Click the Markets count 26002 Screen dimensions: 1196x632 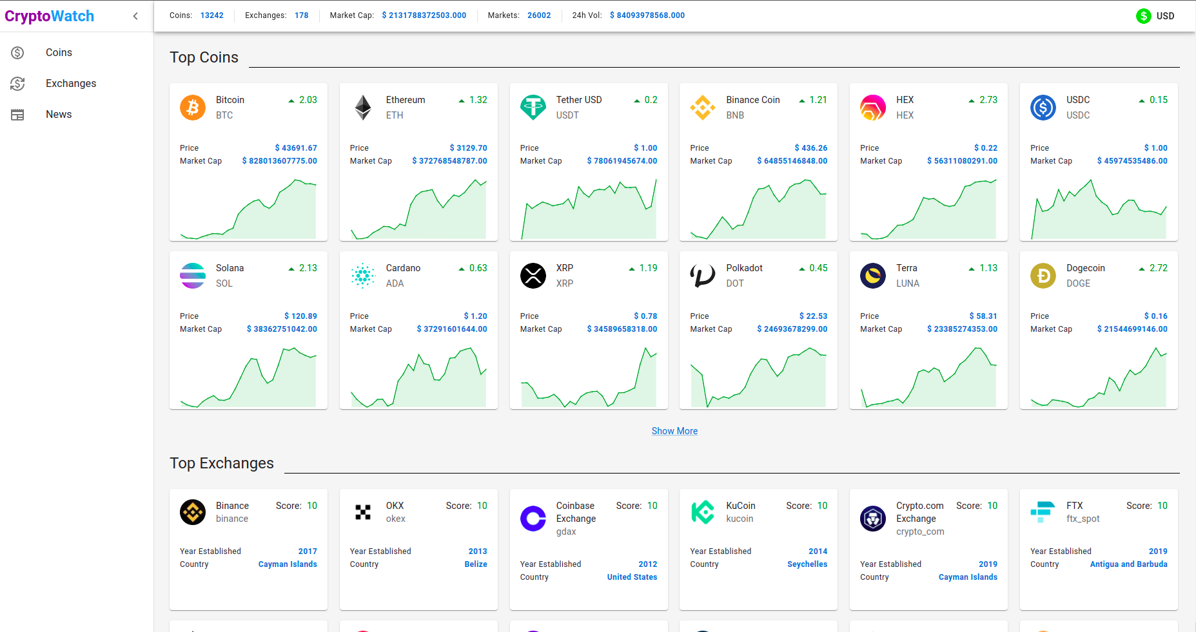[x=539, y=15]
